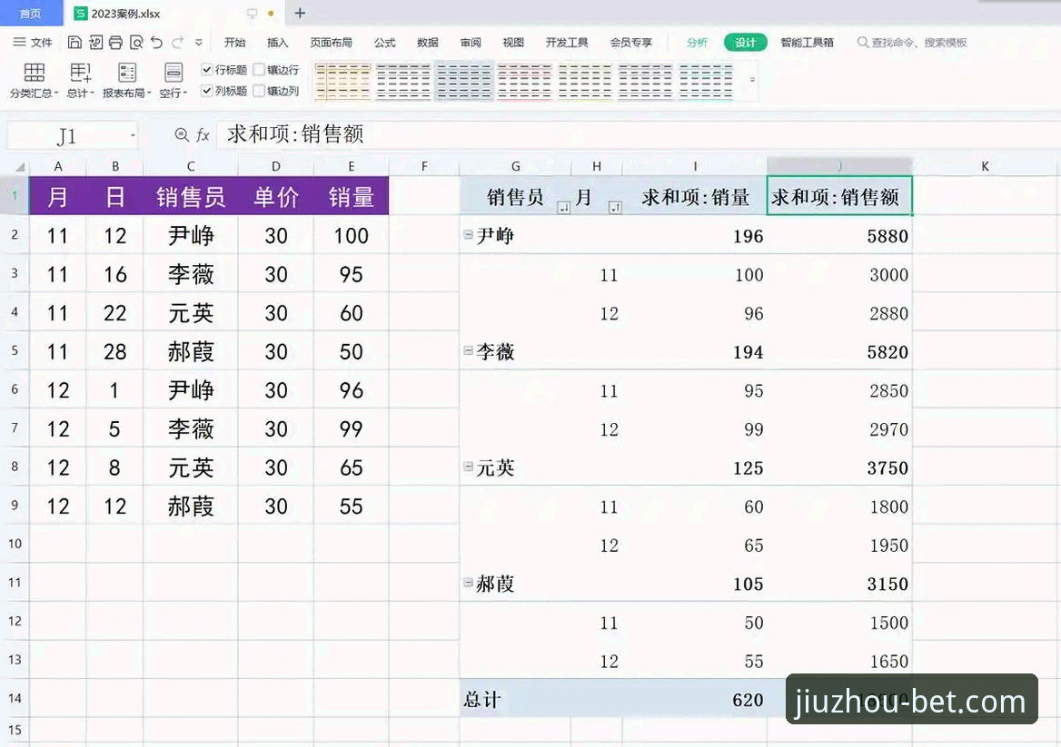Open the 文件 hamburger menu
1061x747 pixels.
tap(33, 42)
